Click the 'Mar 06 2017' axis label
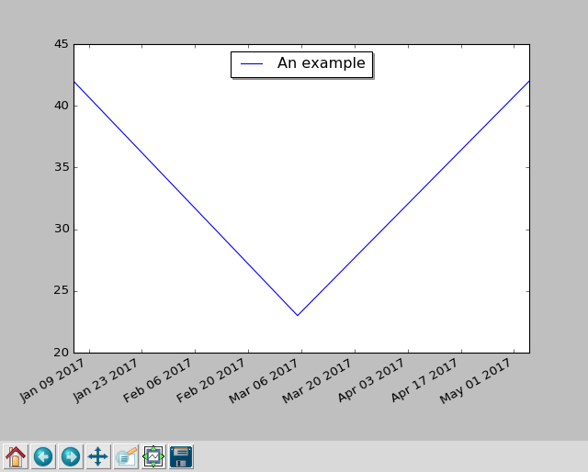Image resolution: width=588 pixels, height=472 pixels. [x=264, y=380]
